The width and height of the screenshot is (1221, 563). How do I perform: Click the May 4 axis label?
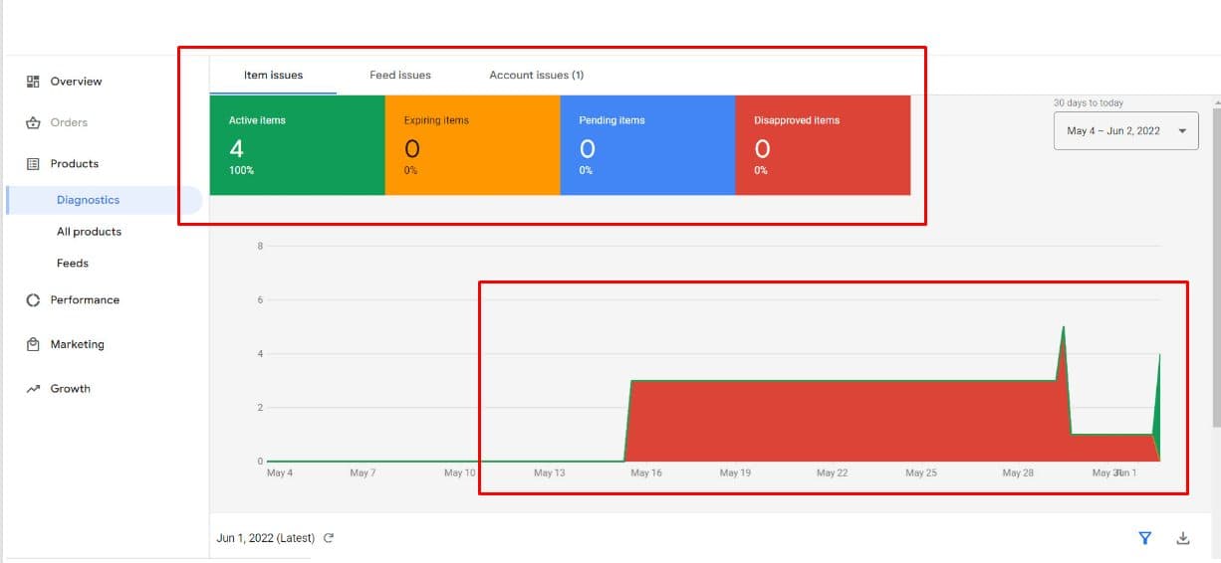[280, 473]
